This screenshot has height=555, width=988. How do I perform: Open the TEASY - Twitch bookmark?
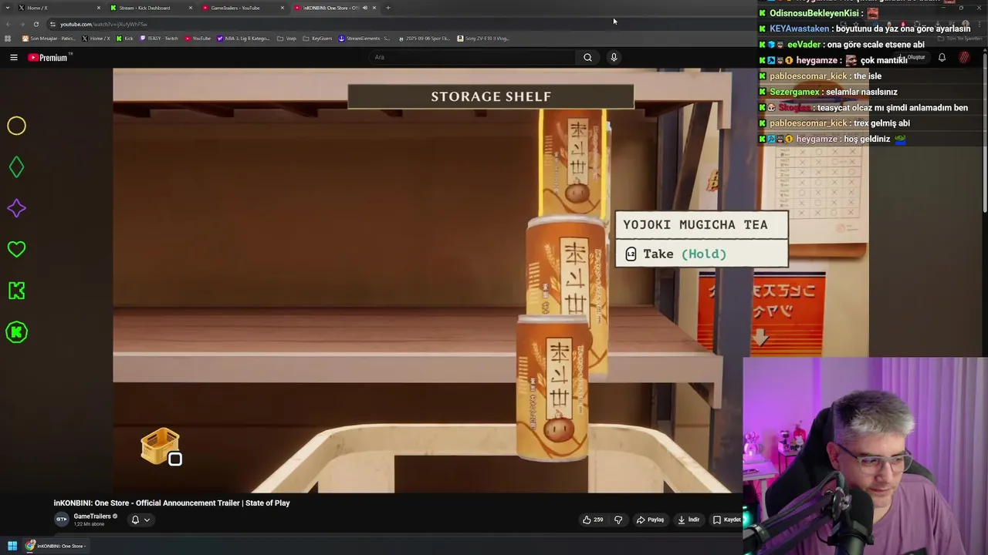click(159, 38)
